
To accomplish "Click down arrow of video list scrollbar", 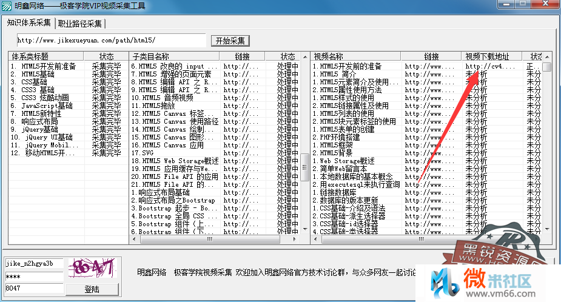I will click(x=547, y=229).
